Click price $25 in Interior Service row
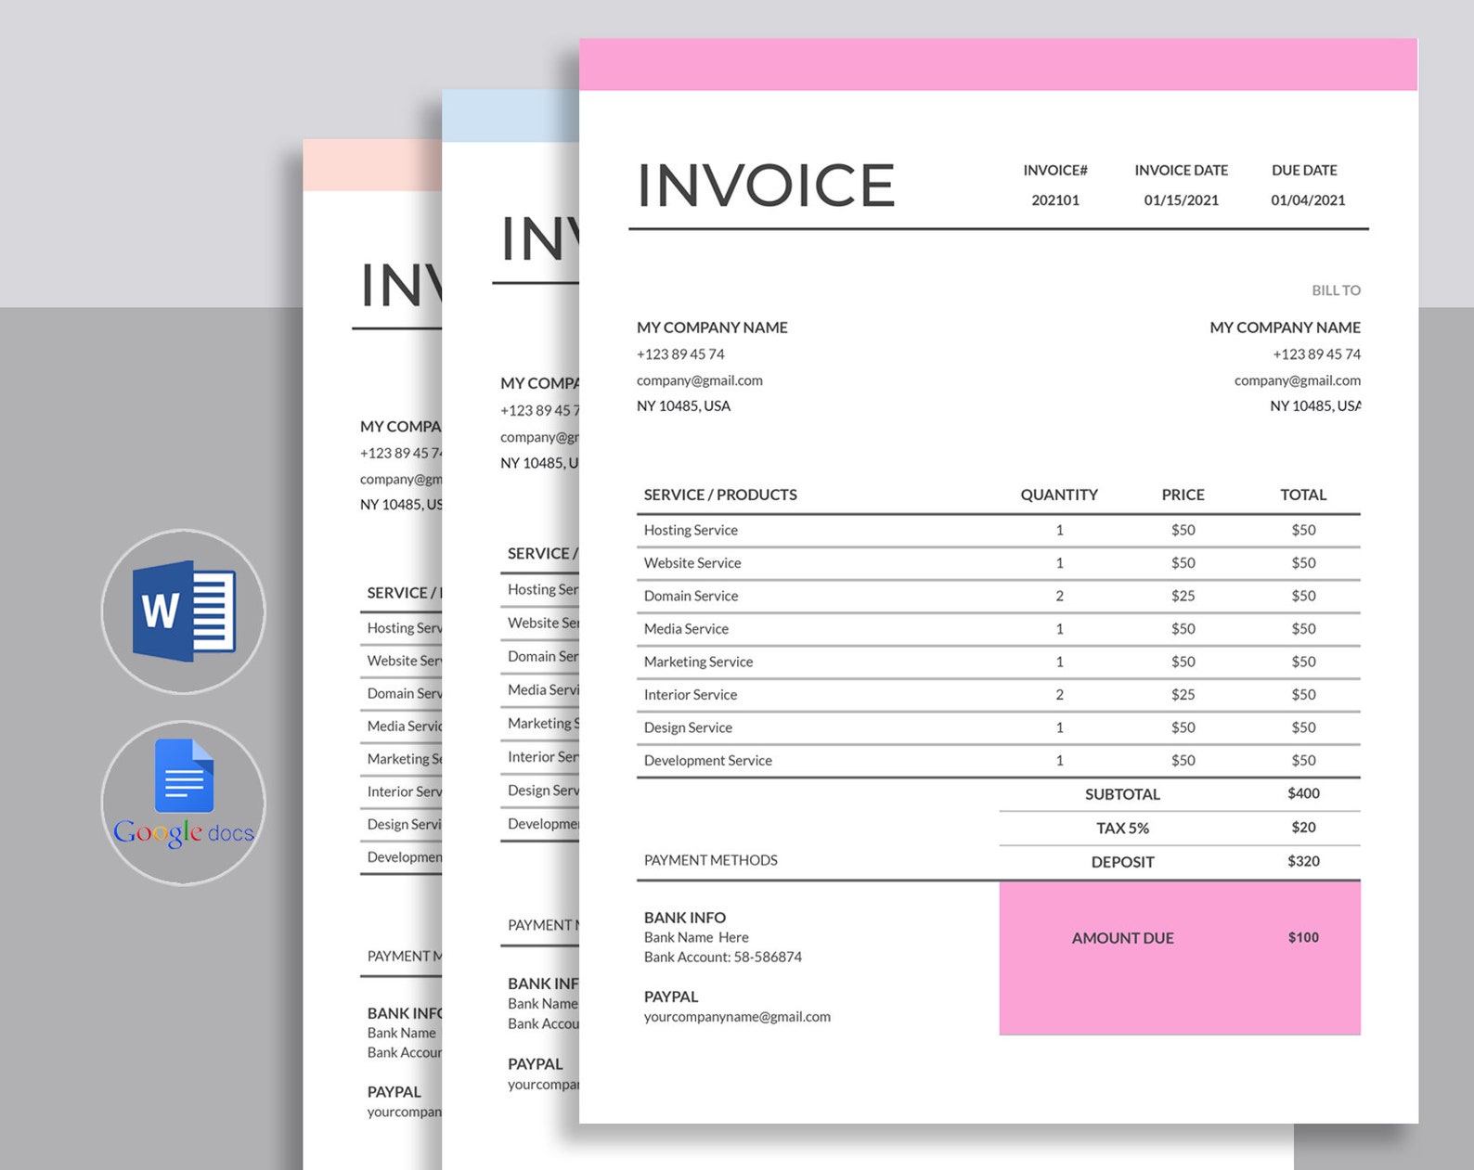Image resolution: width=1474 pixels, height=1170 pixels. click(x=1183, y=695)
